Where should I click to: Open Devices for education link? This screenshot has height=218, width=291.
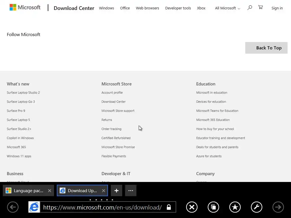click(211, 102)
